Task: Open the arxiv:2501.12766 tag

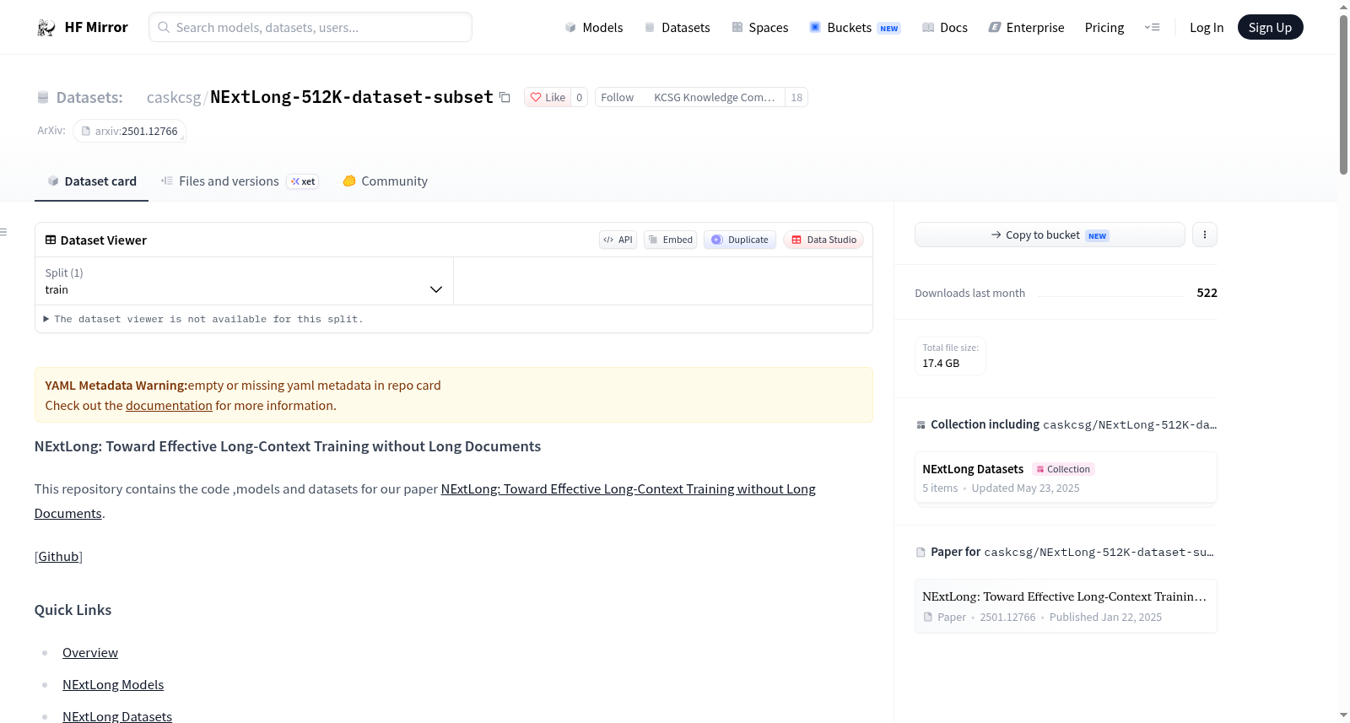Action: click(129, 131)
